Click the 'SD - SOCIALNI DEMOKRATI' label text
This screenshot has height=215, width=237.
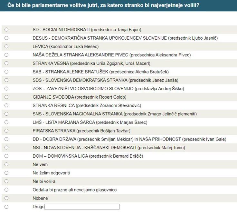click(61, 30)
